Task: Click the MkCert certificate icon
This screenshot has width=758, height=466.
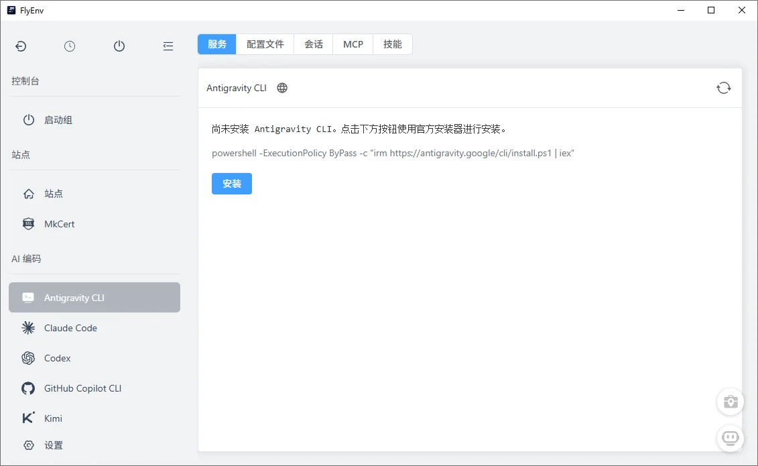Action: 29,224
